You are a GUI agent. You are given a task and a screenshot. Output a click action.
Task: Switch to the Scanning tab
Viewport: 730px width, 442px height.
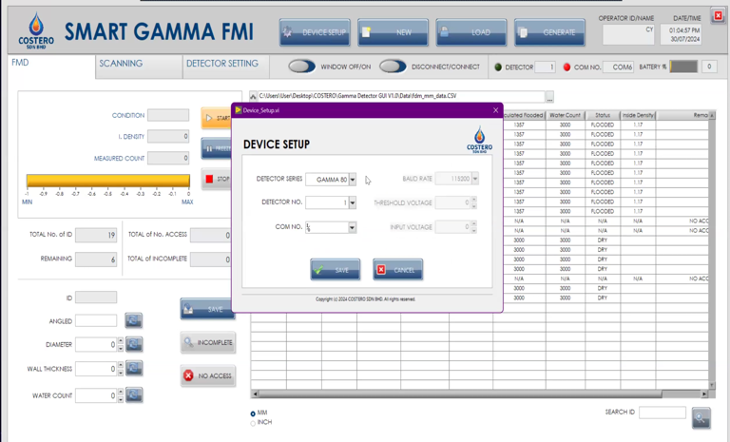click(121, 64)
